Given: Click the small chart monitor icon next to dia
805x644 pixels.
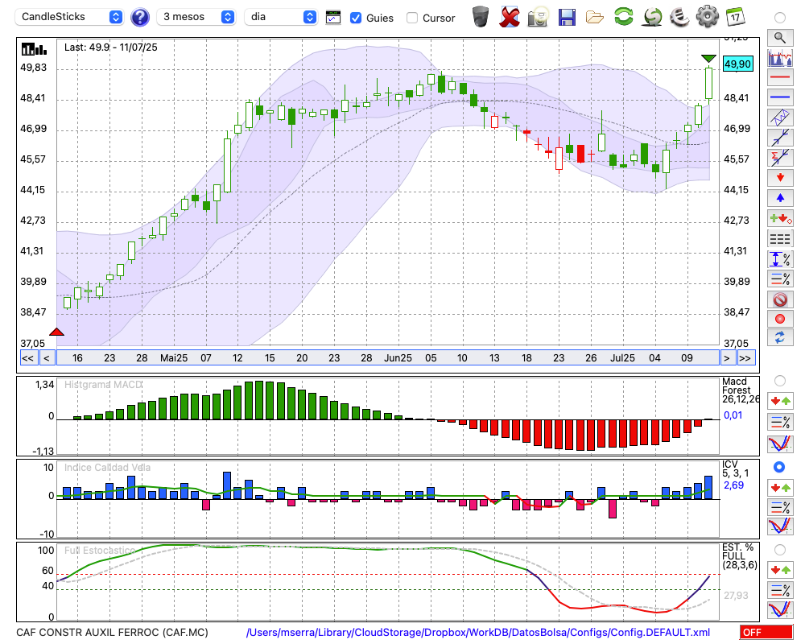Looking at the screenshot, I should pos(333,18).
